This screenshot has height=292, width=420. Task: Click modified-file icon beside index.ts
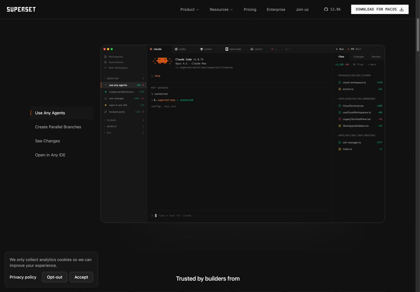[339, 149]
